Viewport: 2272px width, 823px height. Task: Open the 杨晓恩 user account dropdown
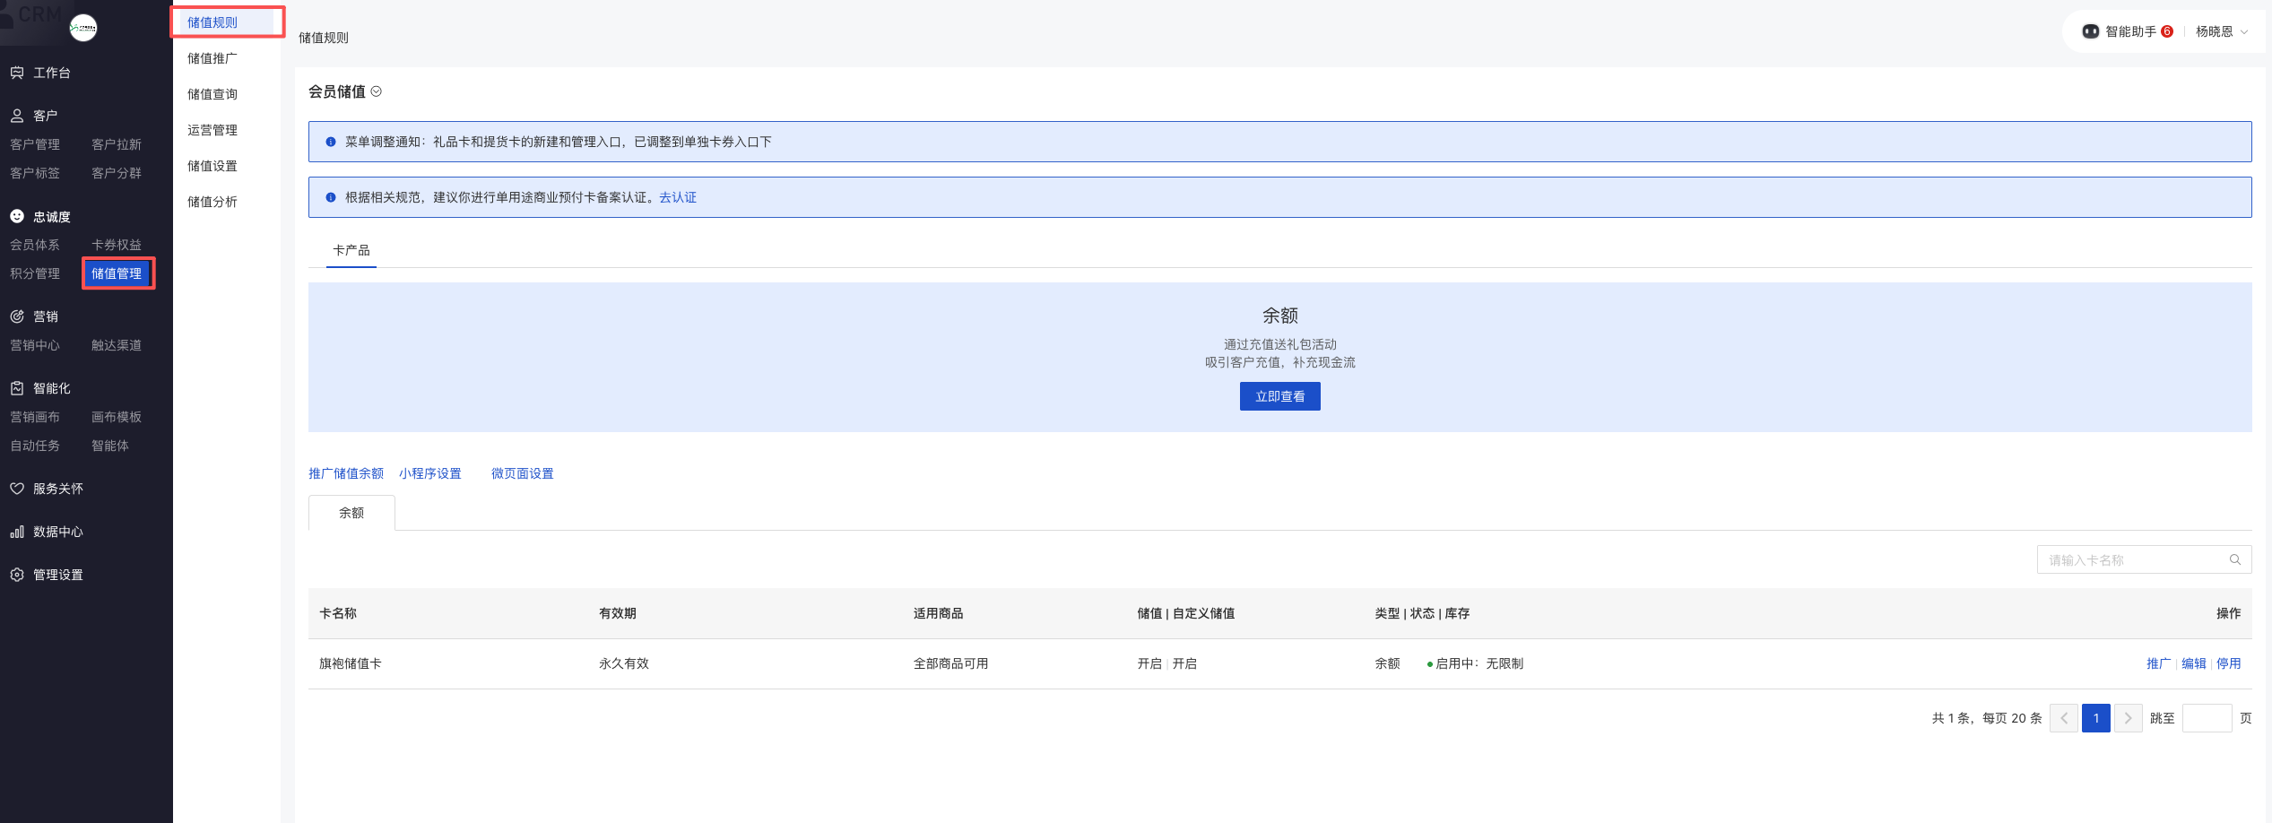[2221, 31]
